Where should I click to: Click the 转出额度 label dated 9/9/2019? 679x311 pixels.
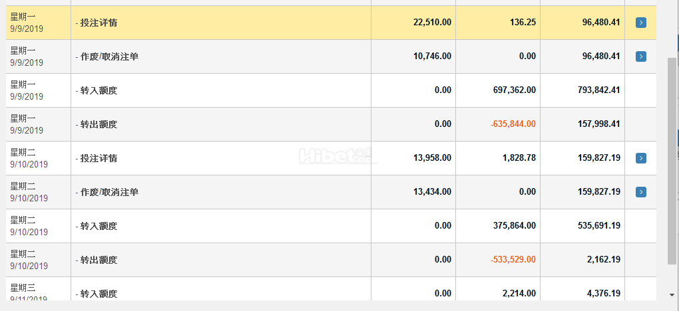pyautogui.click(x=99, y=124)
